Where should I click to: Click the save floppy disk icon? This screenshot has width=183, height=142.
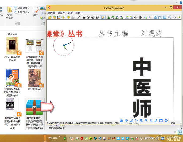(59, 18)
